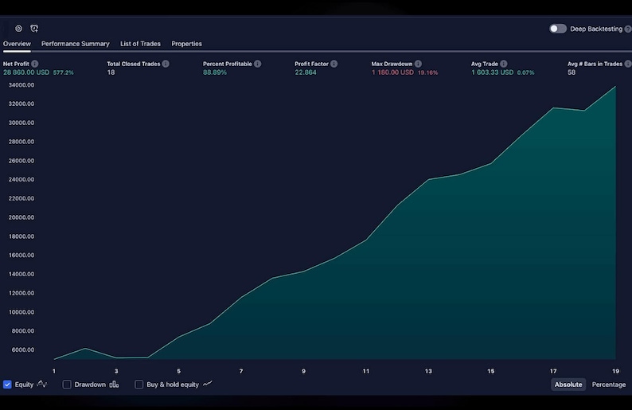
Task: Click the Equity line chart icon
Action: [x=42, y=384]
